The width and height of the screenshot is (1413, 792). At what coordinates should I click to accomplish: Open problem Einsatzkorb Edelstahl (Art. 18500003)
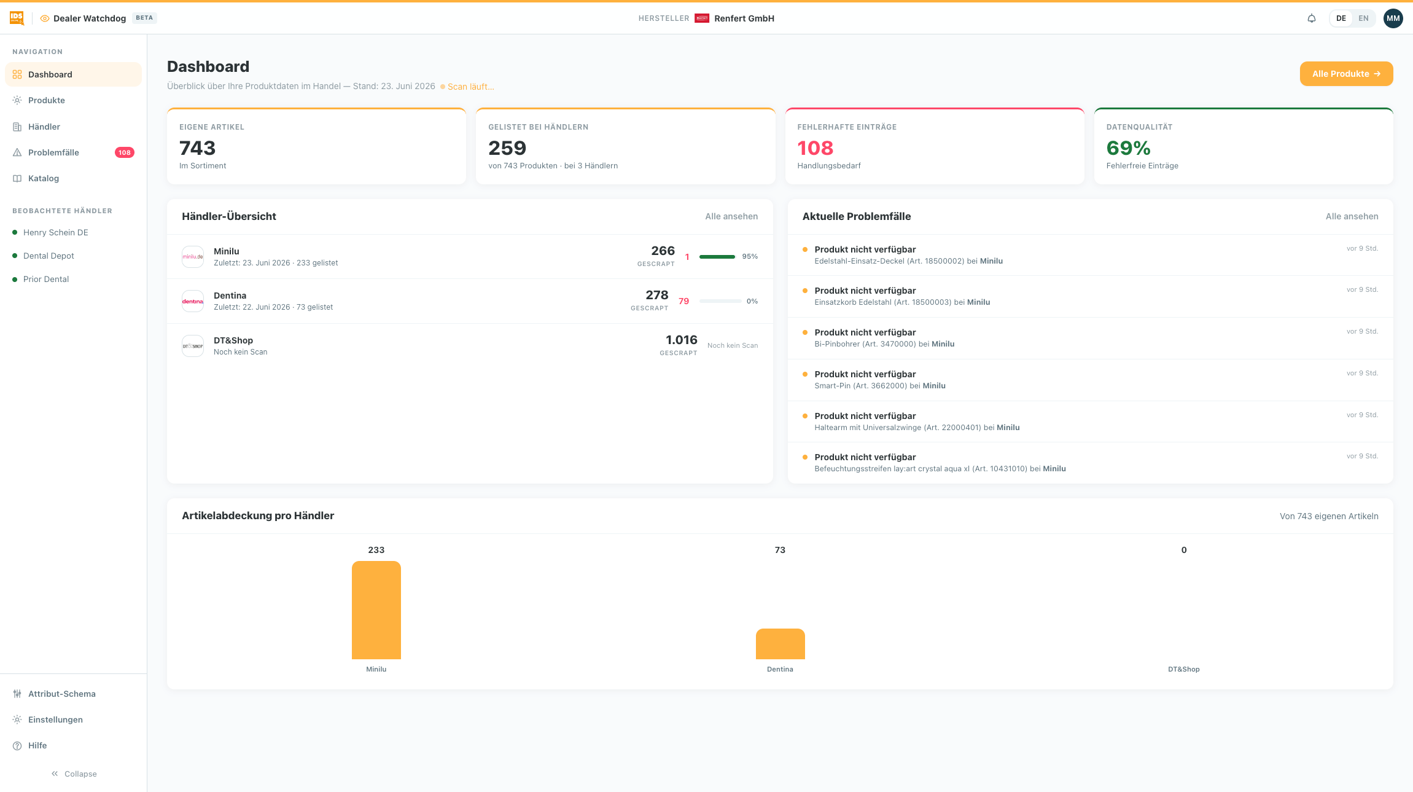tap(1090, 296)
